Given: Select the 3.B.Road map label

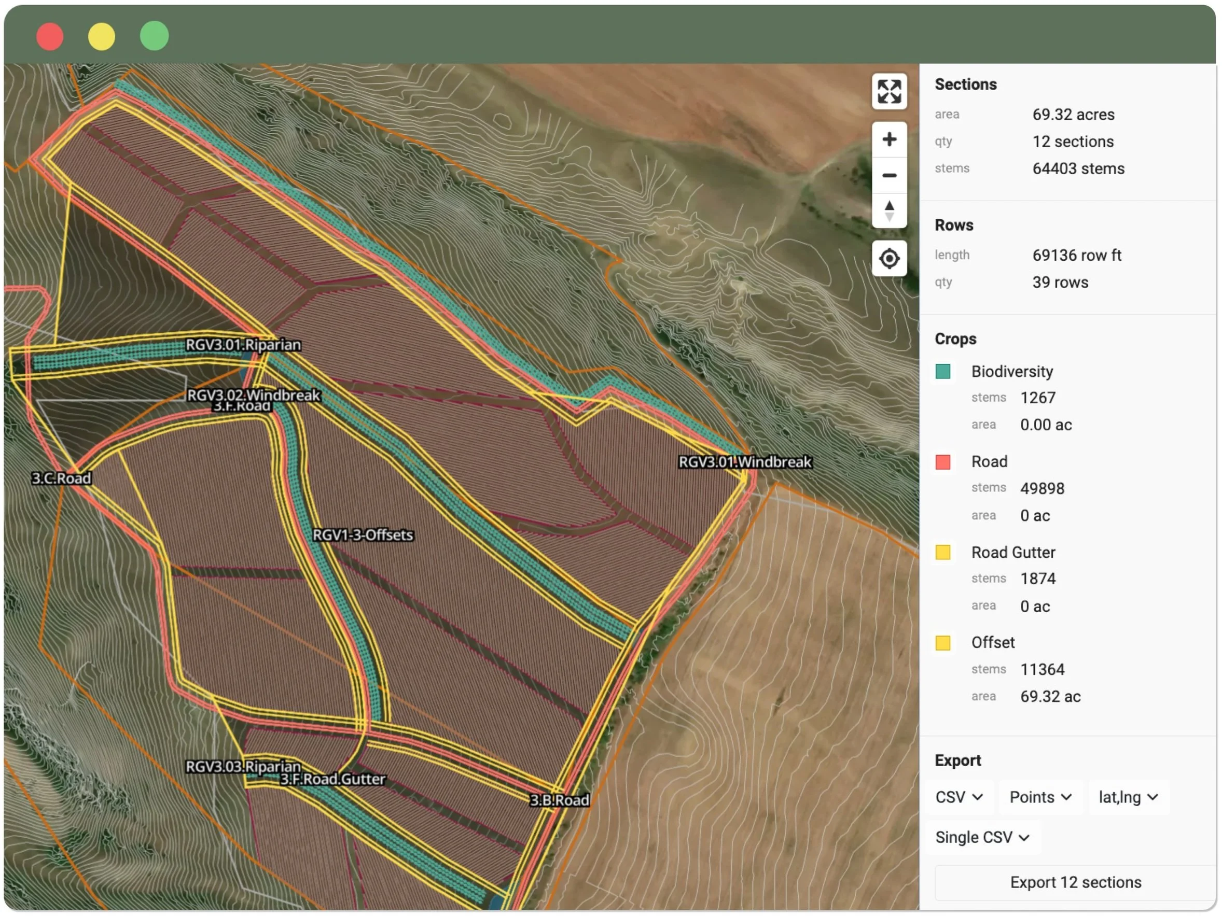Looking at the screenshot, I should coord(559,799).
